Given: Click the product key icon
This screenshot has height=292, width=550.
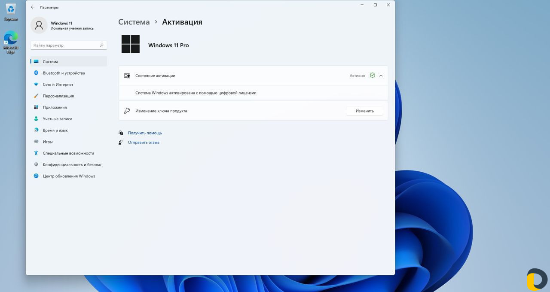Looking at the screenshot, I should tap(127, 111).
